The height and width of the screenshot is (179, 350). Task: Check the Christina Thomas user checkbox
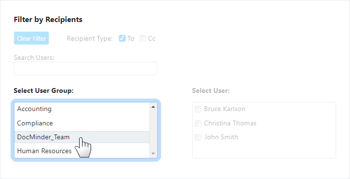pyautogui.click(x=198, y=123)
